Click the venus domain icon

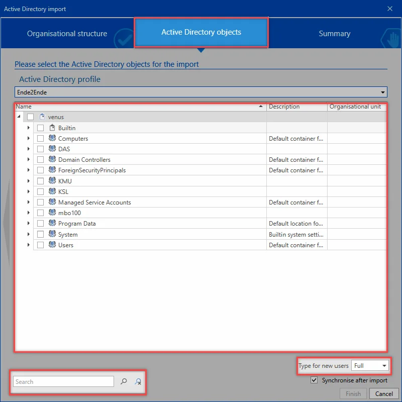tap(42, 117)
